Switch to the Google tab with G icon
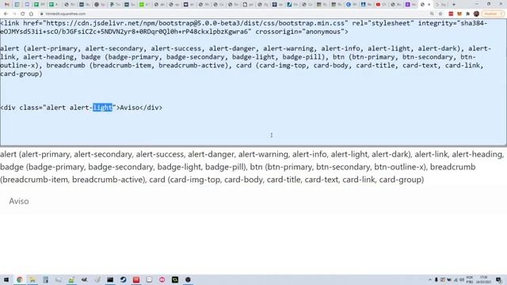The width and height of the screenshot is (507, 285). [x=351, y=5]
